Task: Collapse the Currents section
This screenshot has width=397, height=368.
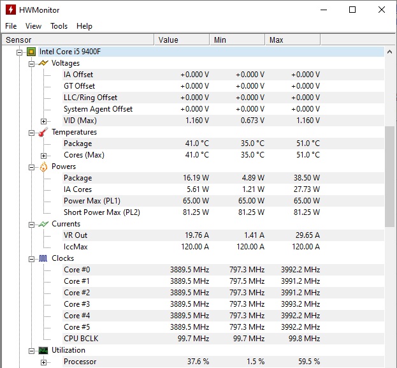Action: [31, 224]
